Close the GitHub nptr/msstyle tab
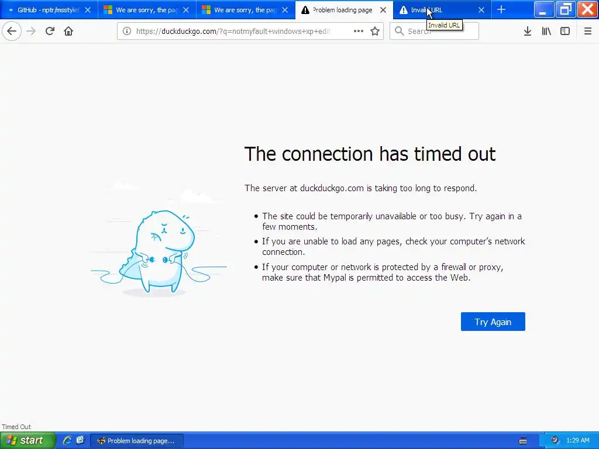 tap(88, 10)
